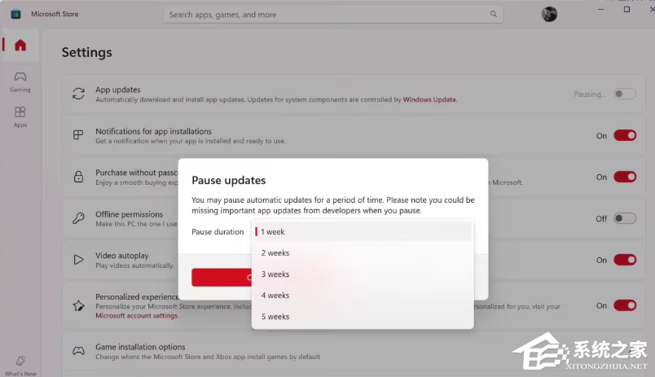Click the red button in Pause updates dialog
The width and height of the screenshot is (655, 377).
coord(222,277)
